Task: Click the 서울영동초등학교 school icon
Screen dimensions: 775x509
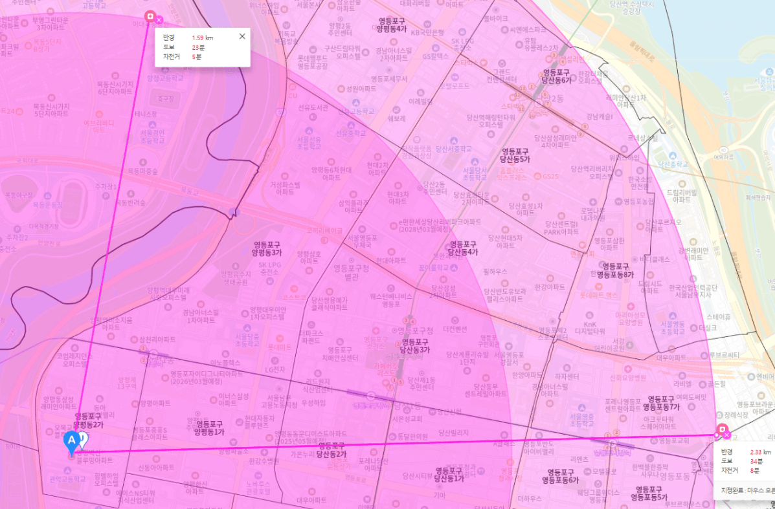Action: [x=671, y=316]
